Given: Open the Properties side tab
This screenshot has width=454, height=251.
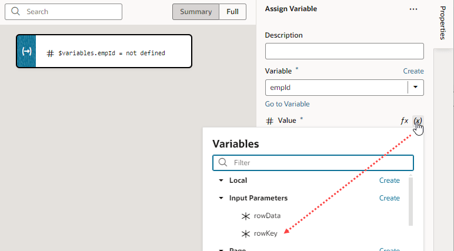Looking at the screenshot, I should (x=443, y=23).
